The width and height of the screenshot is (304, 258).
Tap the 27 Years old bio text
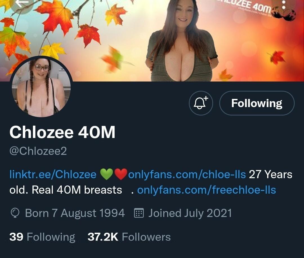(151, 182)
